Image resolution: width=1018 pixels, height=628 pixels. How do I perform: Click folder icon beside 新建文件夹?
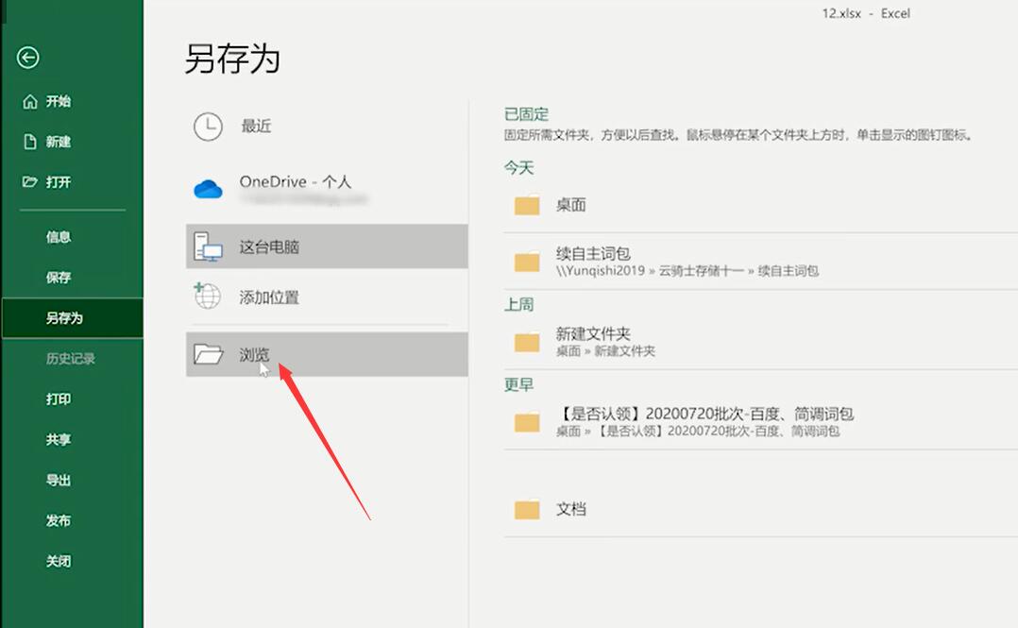pos(527,342)
